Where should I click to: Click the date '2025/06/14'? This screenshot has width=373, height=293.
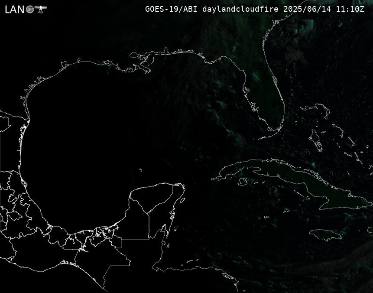pos(307,9)
